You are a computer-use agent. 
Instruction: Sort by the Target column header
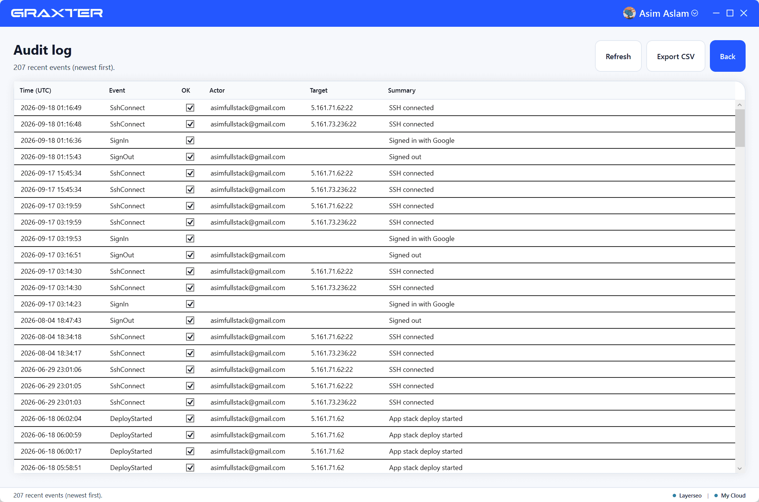tap(318, 90)
